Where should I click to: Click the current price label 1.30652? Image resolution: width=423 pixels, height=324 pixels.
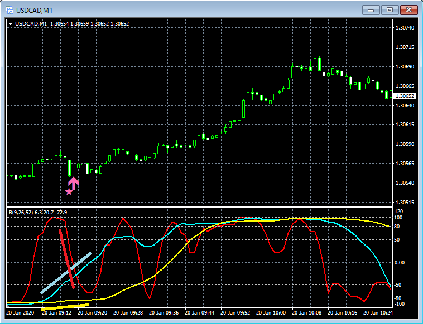coord(405,96)
